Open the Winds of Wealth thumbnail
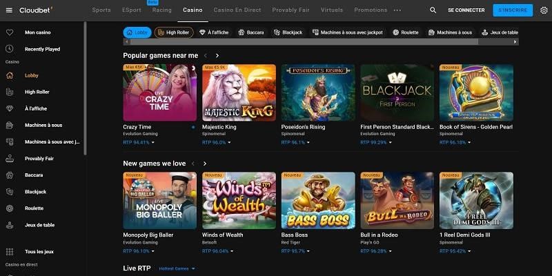552x276 pixels. 239,201
